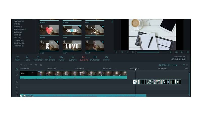Screen dimensions: 202x113
Task: Click the 00:04:11.01 timecode display
Action: (x=178, y=60)
